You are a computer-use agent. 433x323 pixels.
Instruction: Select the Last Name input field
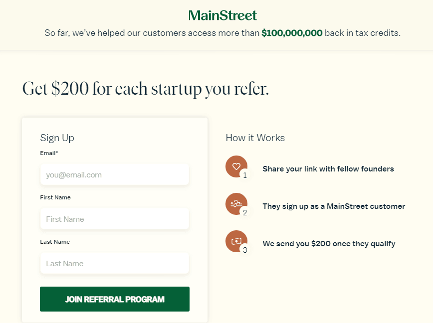coord(114,263)
